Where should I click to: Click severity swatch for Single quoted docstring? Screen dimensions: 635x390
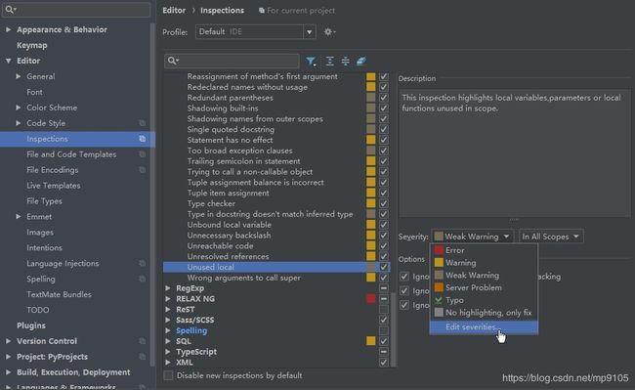[x=370, y=129]
